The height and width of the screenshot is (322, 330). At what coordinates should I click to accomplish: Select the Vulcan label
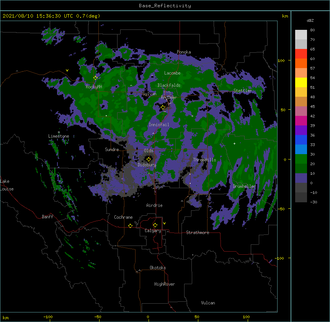[x=208, y=303]
